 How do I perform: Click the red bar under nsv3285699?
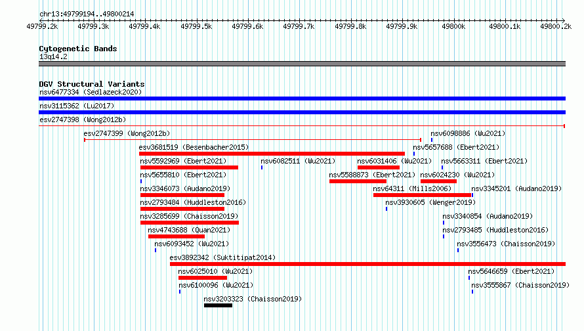(190, 223)
